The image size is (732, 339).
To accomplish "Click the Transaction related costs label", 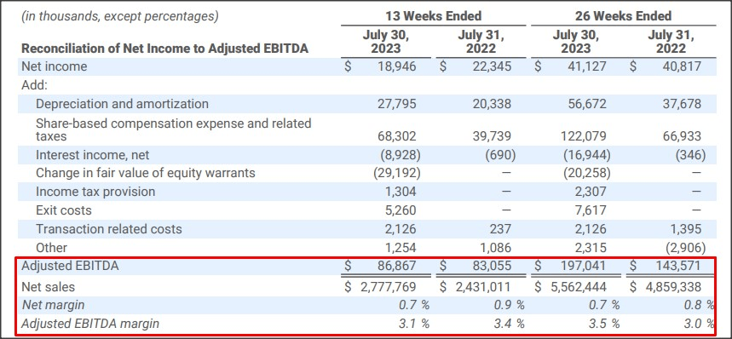I will pos(109,229).
